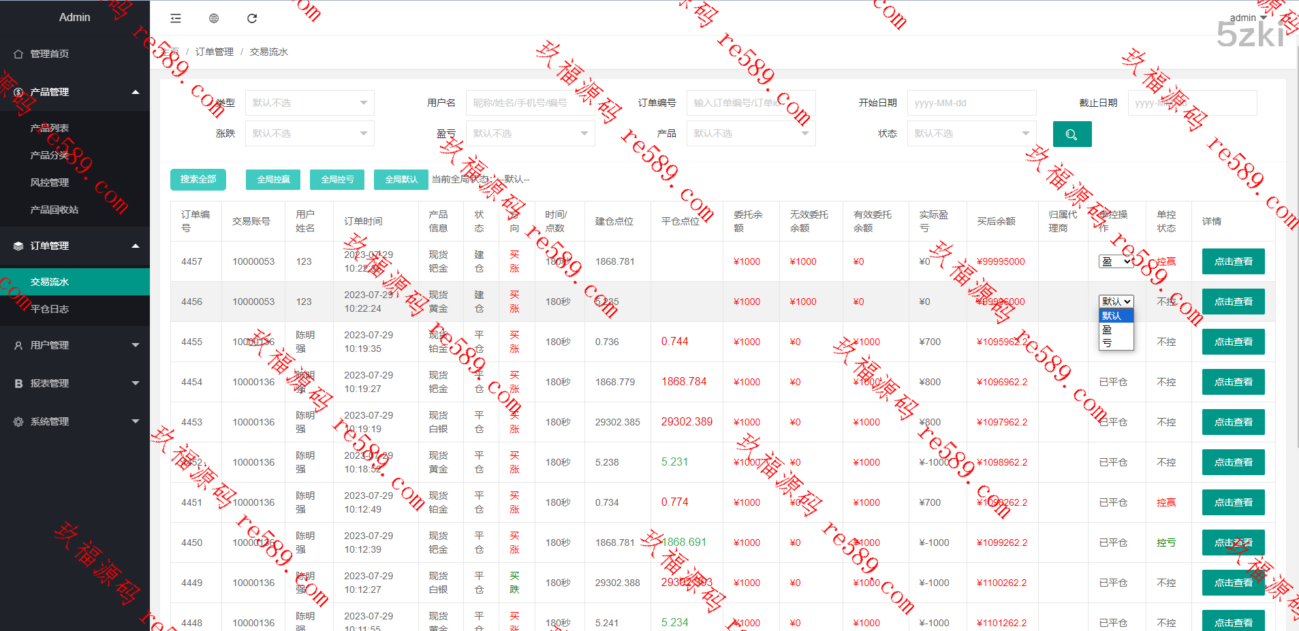
Task: Open the 状态 filter dropdown
Action: click(x=971, y=133)
